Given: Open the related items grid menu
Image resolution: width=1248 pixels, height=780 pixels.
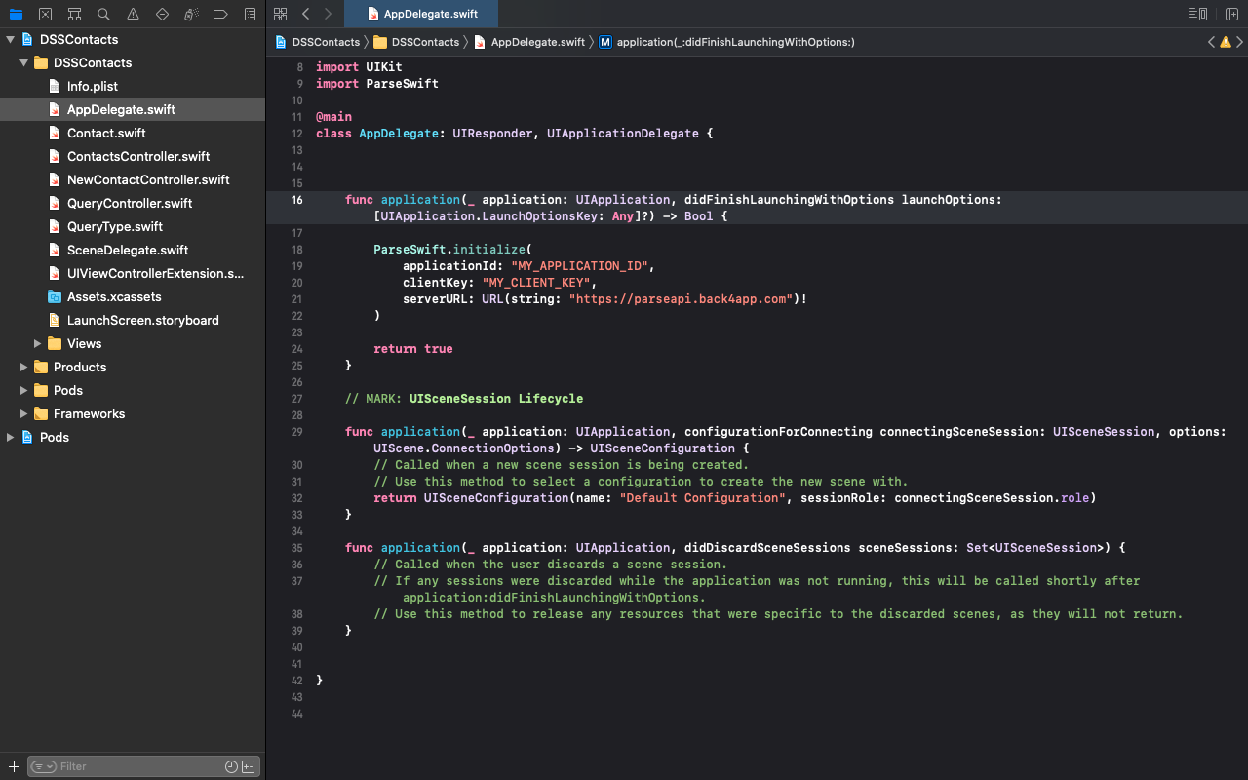Looking at the screenshot, I should pyautogui.click(x=281, y=14).
